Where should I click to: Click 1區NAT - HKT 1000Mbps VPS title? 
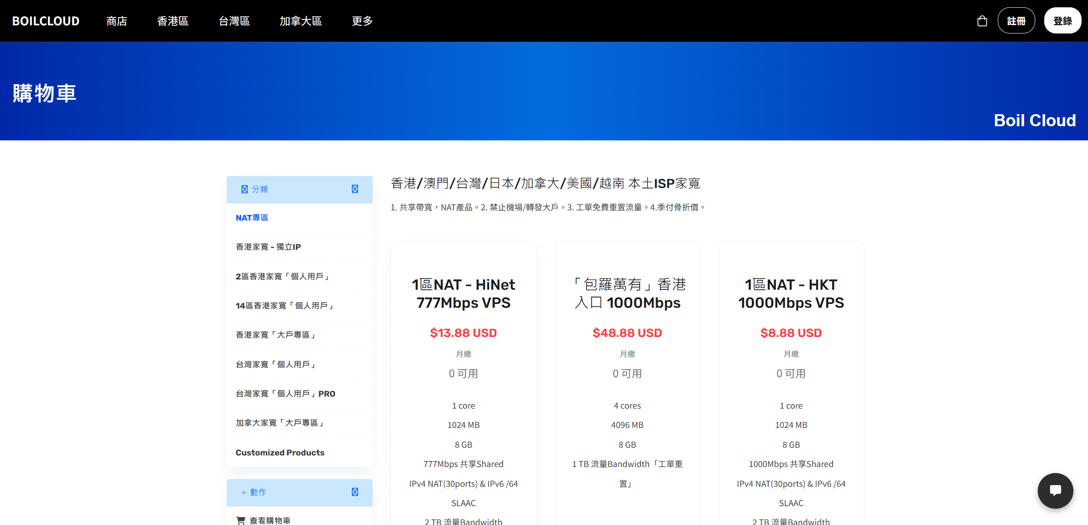click(x=791, y=294)
